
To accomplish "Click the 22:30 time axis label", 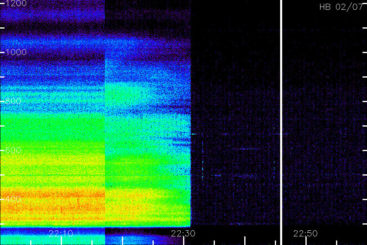I will 183,233.
